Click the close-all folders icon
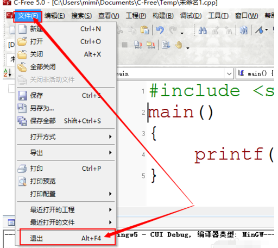Image resolution: width=278 pixels, height=248 pixels. point(22,67)
